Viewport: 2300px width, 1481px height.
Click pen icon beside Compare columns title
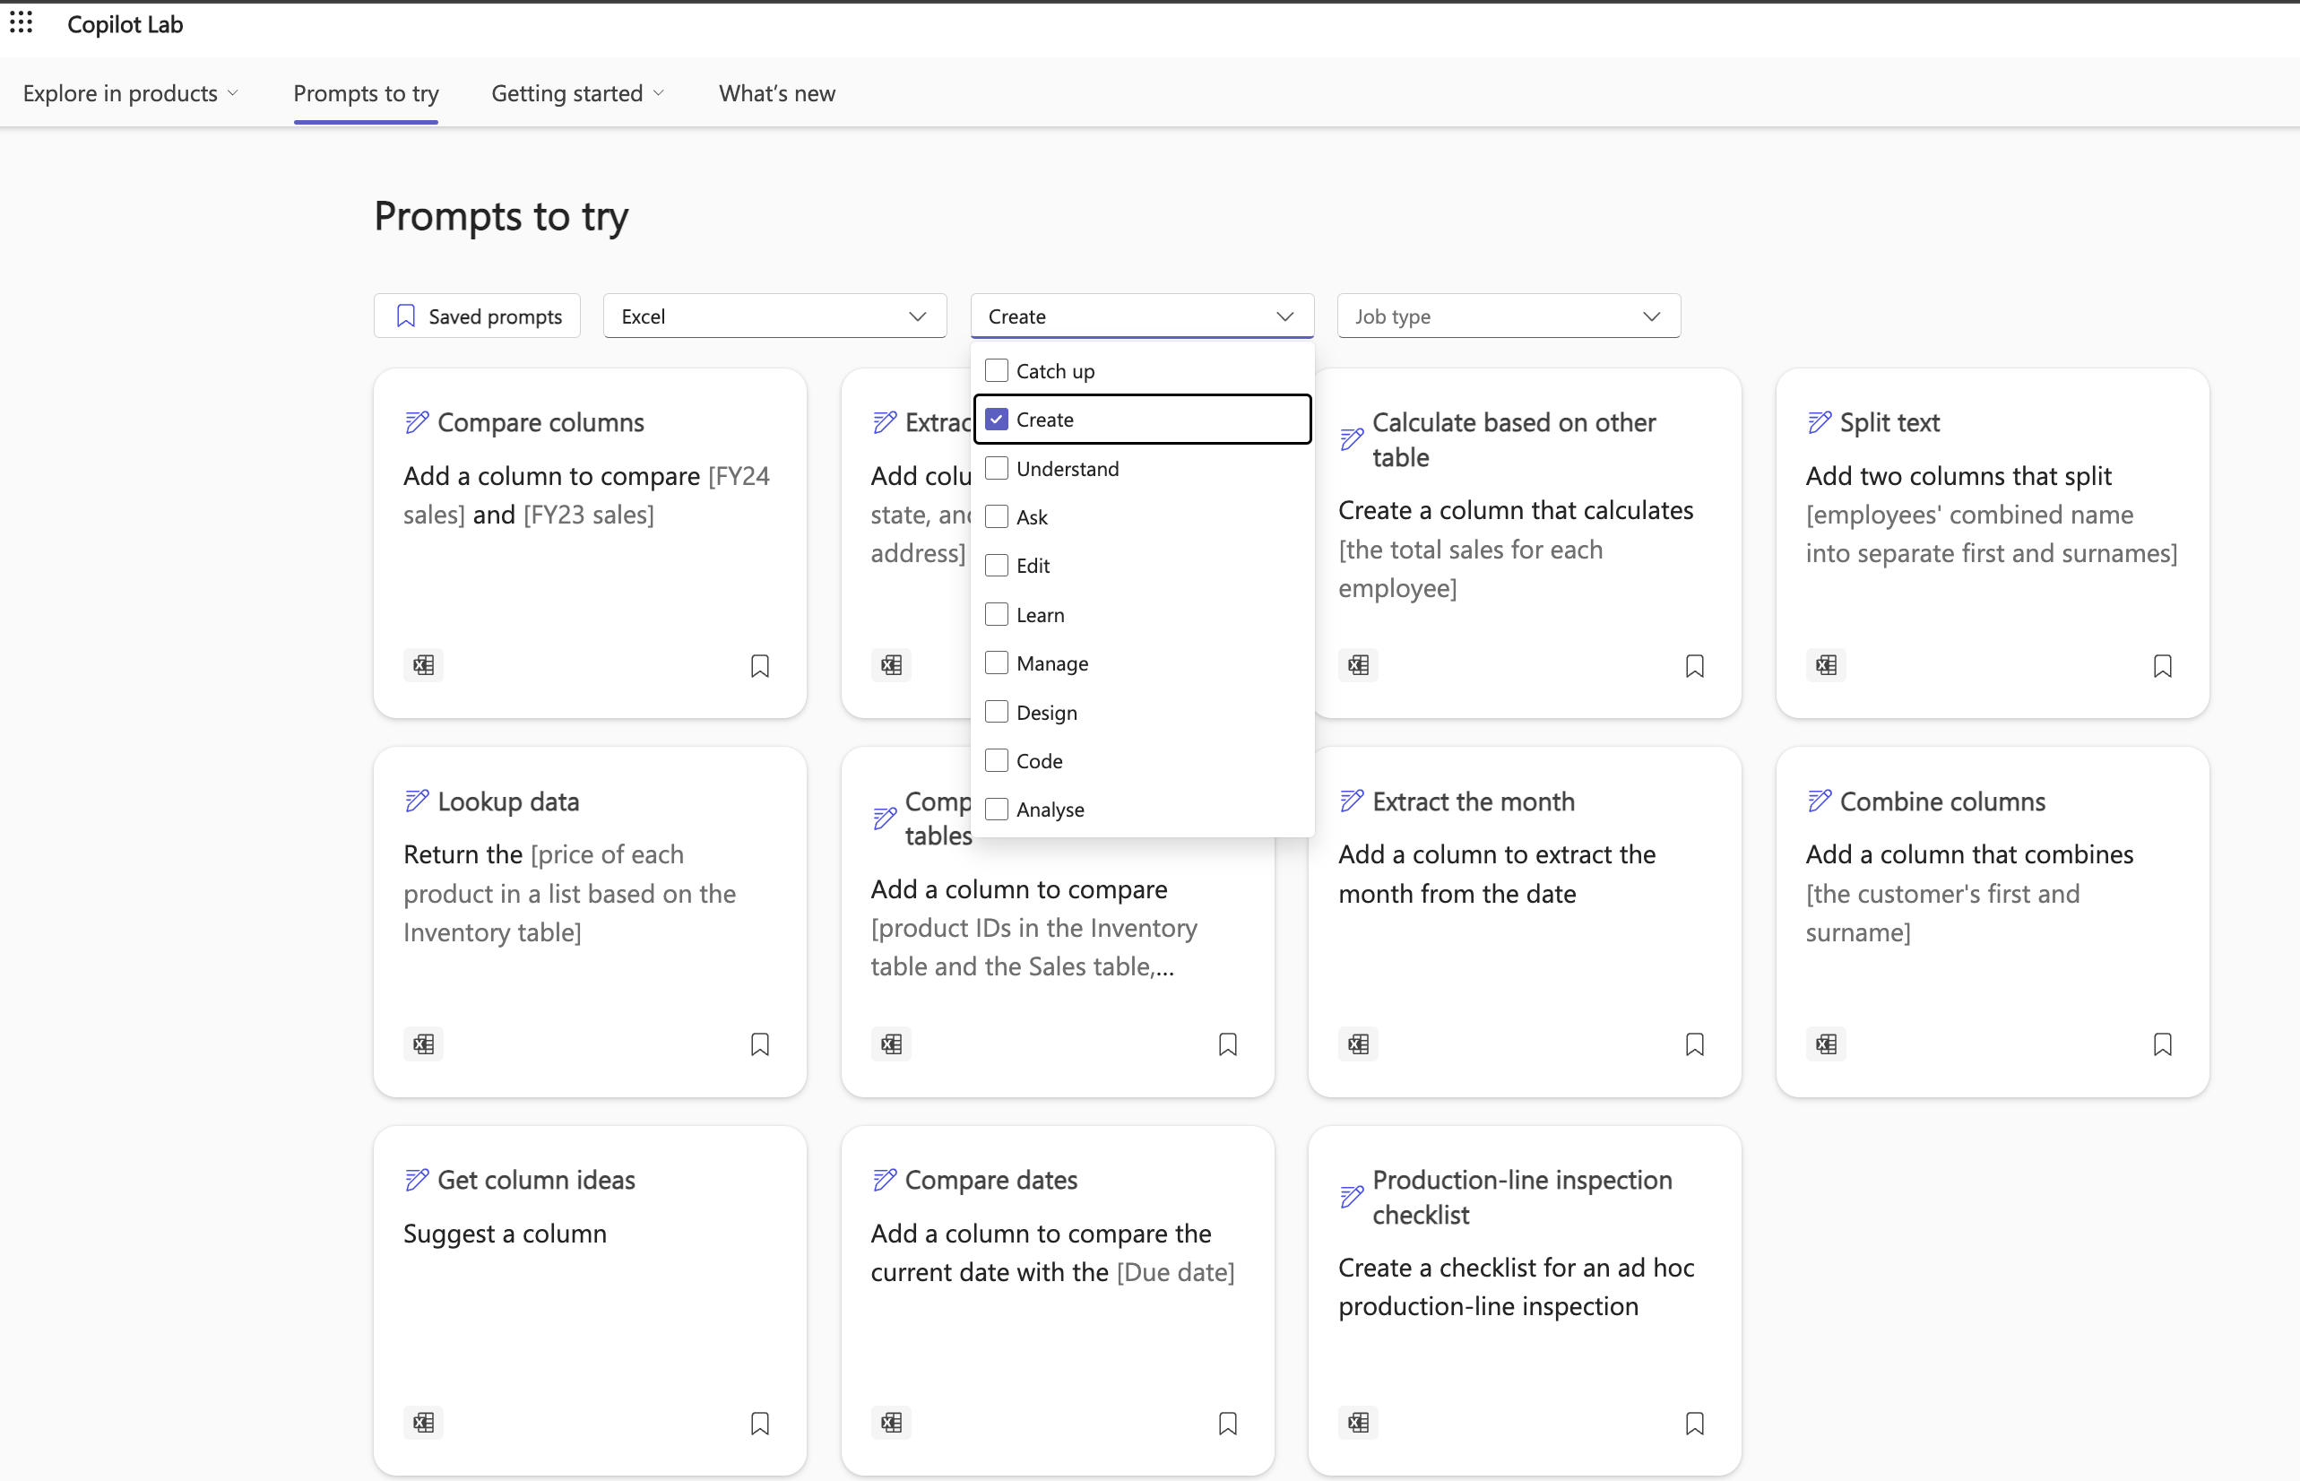416,422
